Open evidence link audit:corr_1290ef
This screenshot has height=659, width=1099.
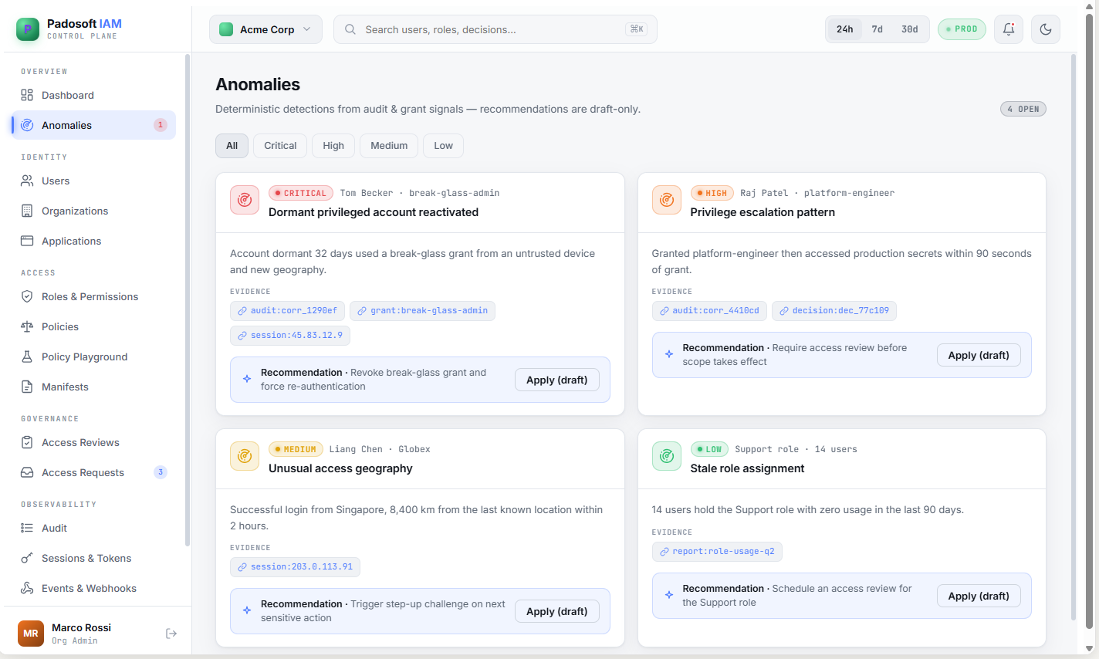(x=287, y=311)
